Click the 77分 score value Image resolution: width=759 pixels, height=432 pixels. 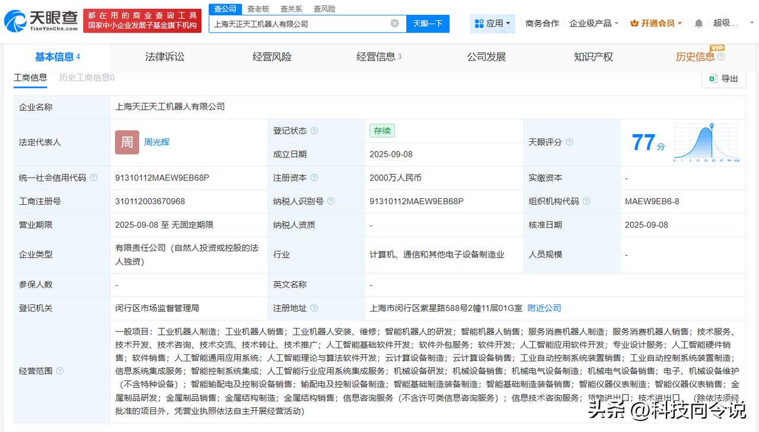pos(648,143)
